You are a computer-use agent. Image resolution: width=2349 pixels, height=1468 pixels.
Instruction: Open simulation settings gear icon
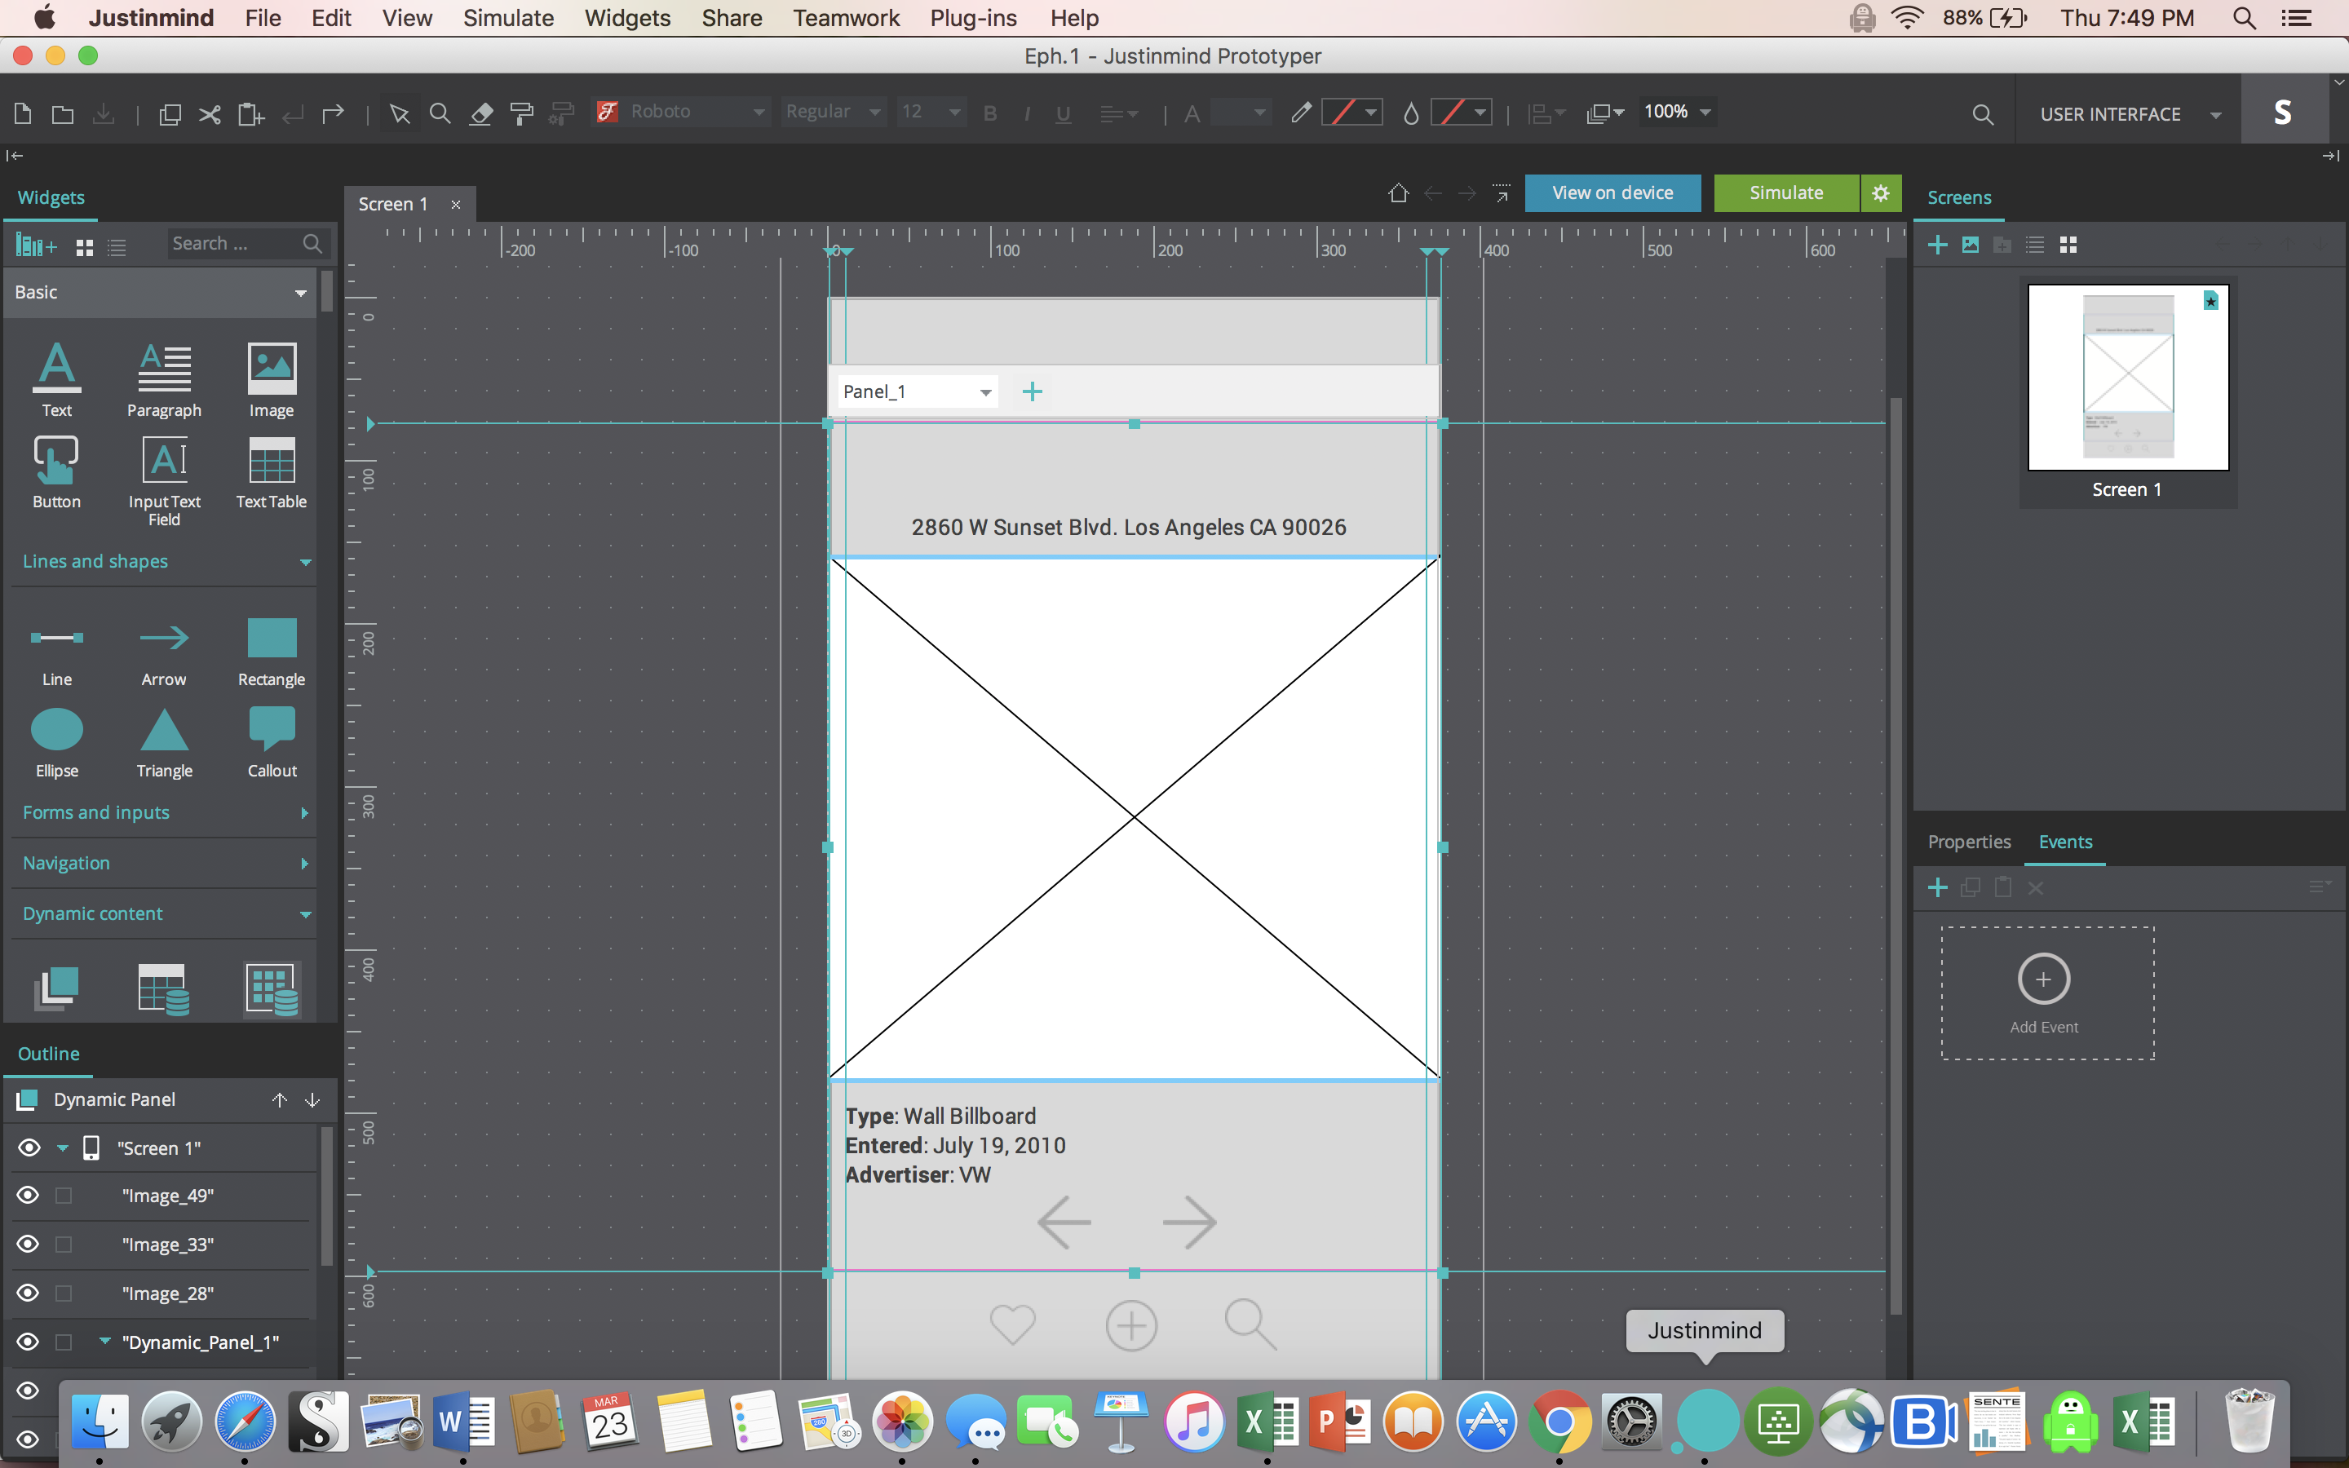[x=1880, y=193]
